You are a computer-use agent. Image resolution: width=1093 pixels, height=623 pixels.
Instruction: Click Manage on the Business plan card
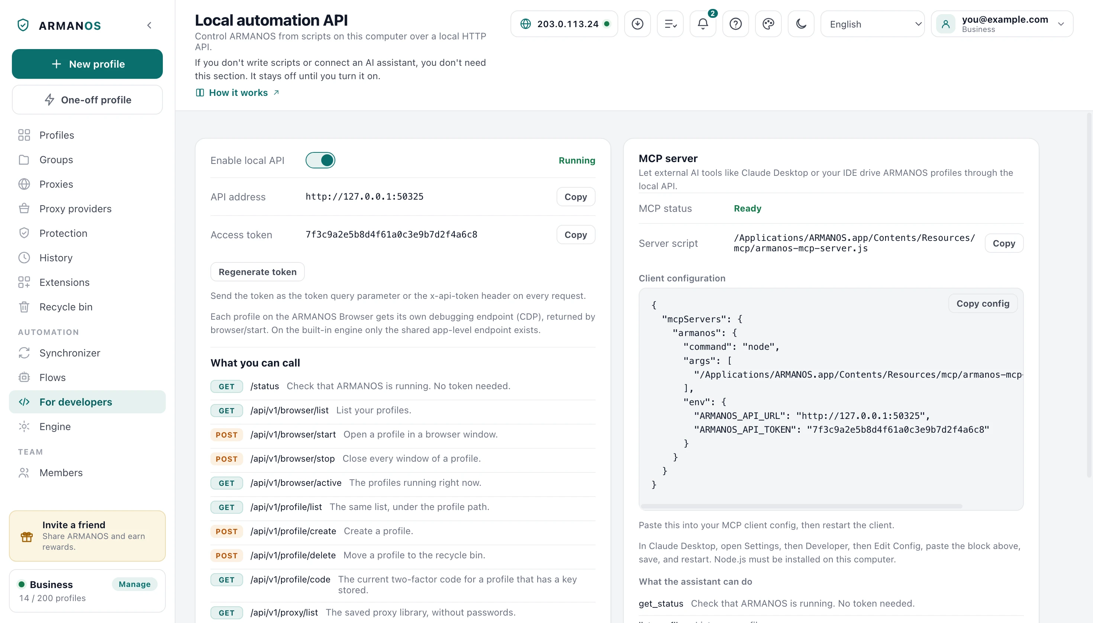coord(134,584)
